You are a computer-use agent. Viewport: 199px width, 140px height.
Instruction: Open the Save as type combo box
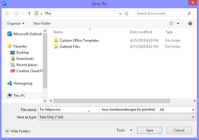(117, 117)
